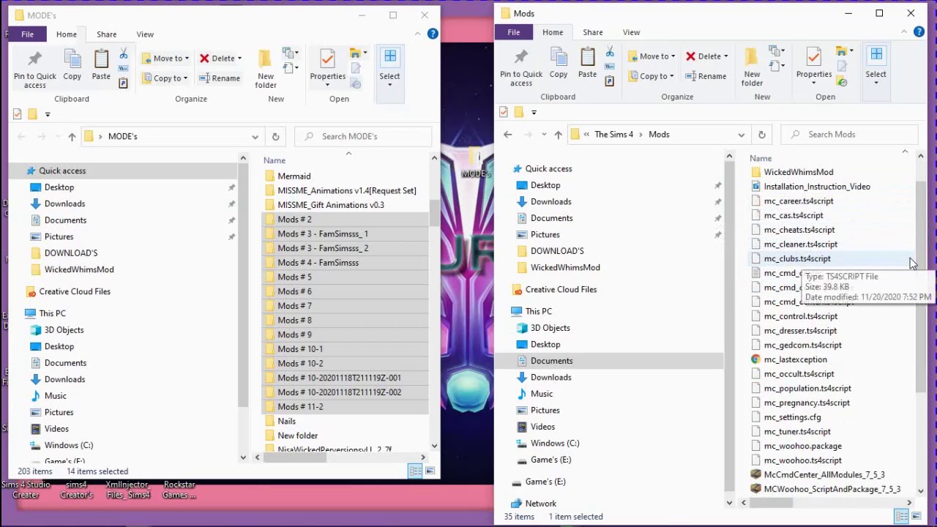Open 3D Objects in MODE's navigation pane
Screen dimensions: 937x527
pyautogui.click(x=64, y=330)
